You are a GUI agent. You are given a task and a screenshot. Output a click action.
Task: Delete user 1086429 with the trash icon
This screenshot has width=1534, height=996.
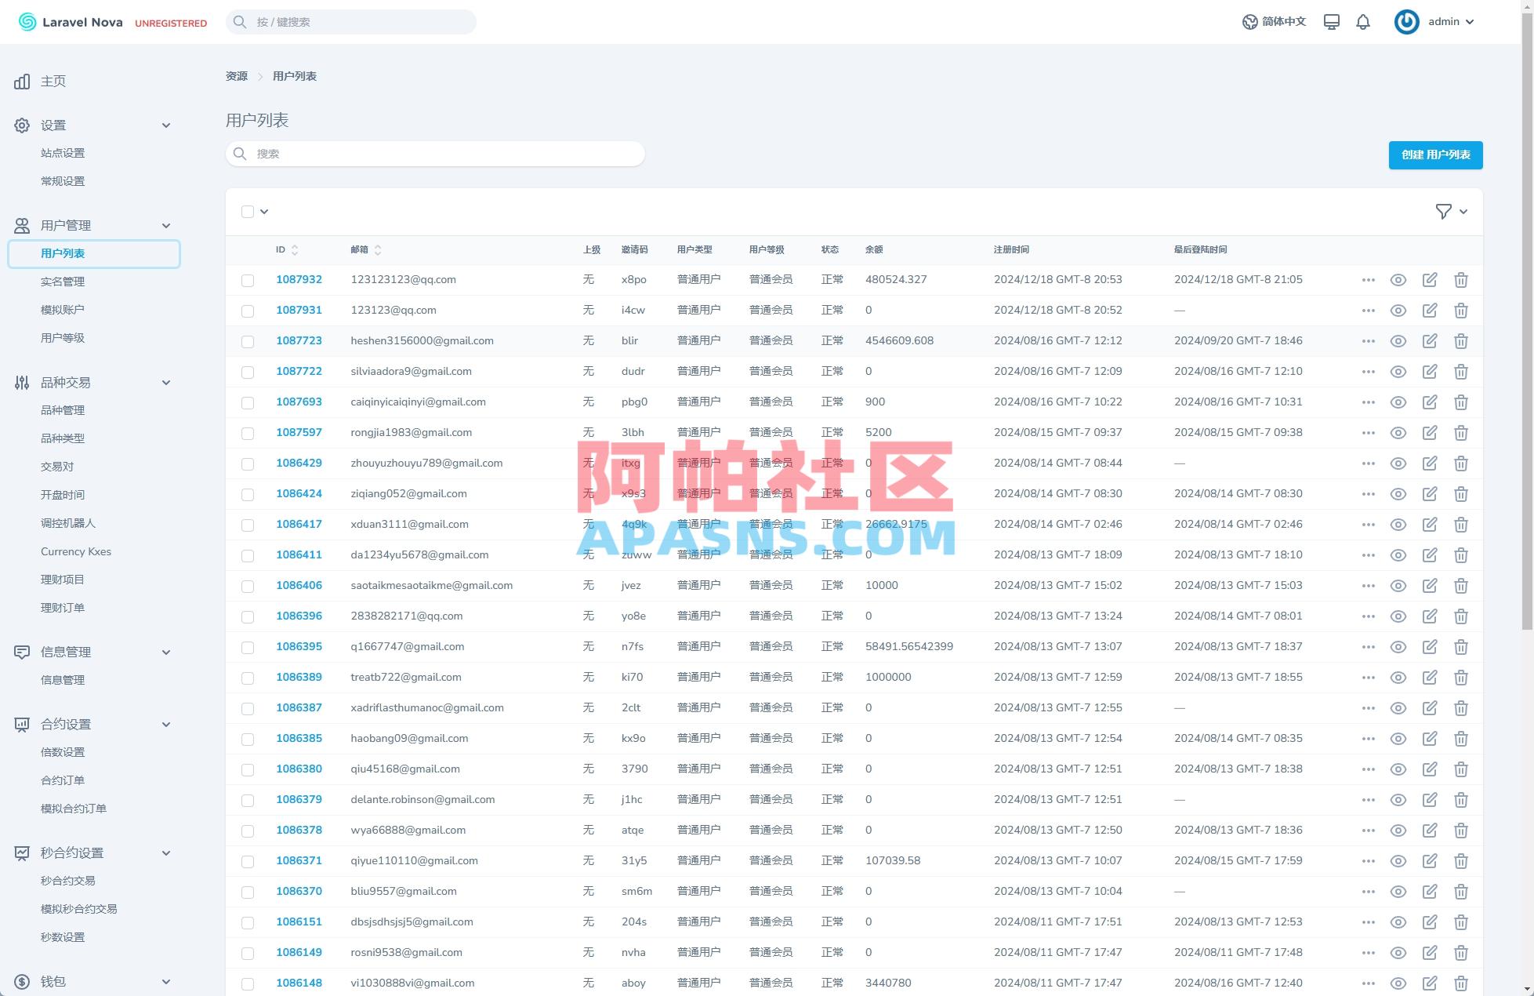[x=1461, y=463]
